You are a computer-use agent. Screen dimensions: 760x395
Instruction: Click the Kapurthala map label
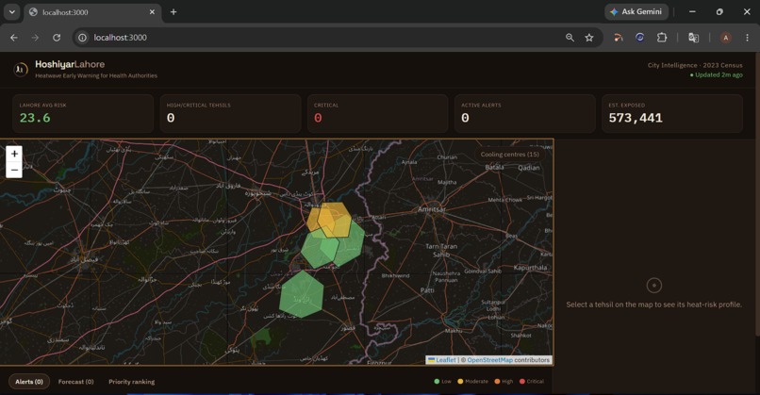pyautogui.click(x=530, y=268)
